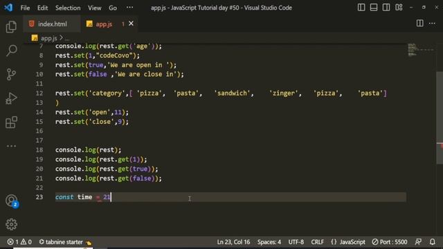This screenshot has width=443, height=249.
Task: Open the View menu
Action: [x=94, y=8]
